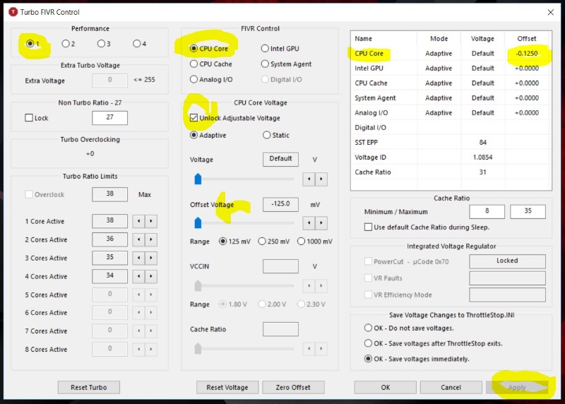This screenshot has width=565, height=404.
Task: Click right arrow next to Voltage slider
Action: (321, 179)
